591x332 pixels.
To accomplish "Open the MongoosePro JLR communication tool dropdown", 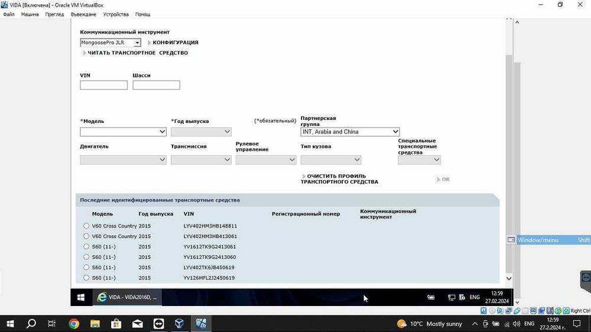I will point(111,43).
